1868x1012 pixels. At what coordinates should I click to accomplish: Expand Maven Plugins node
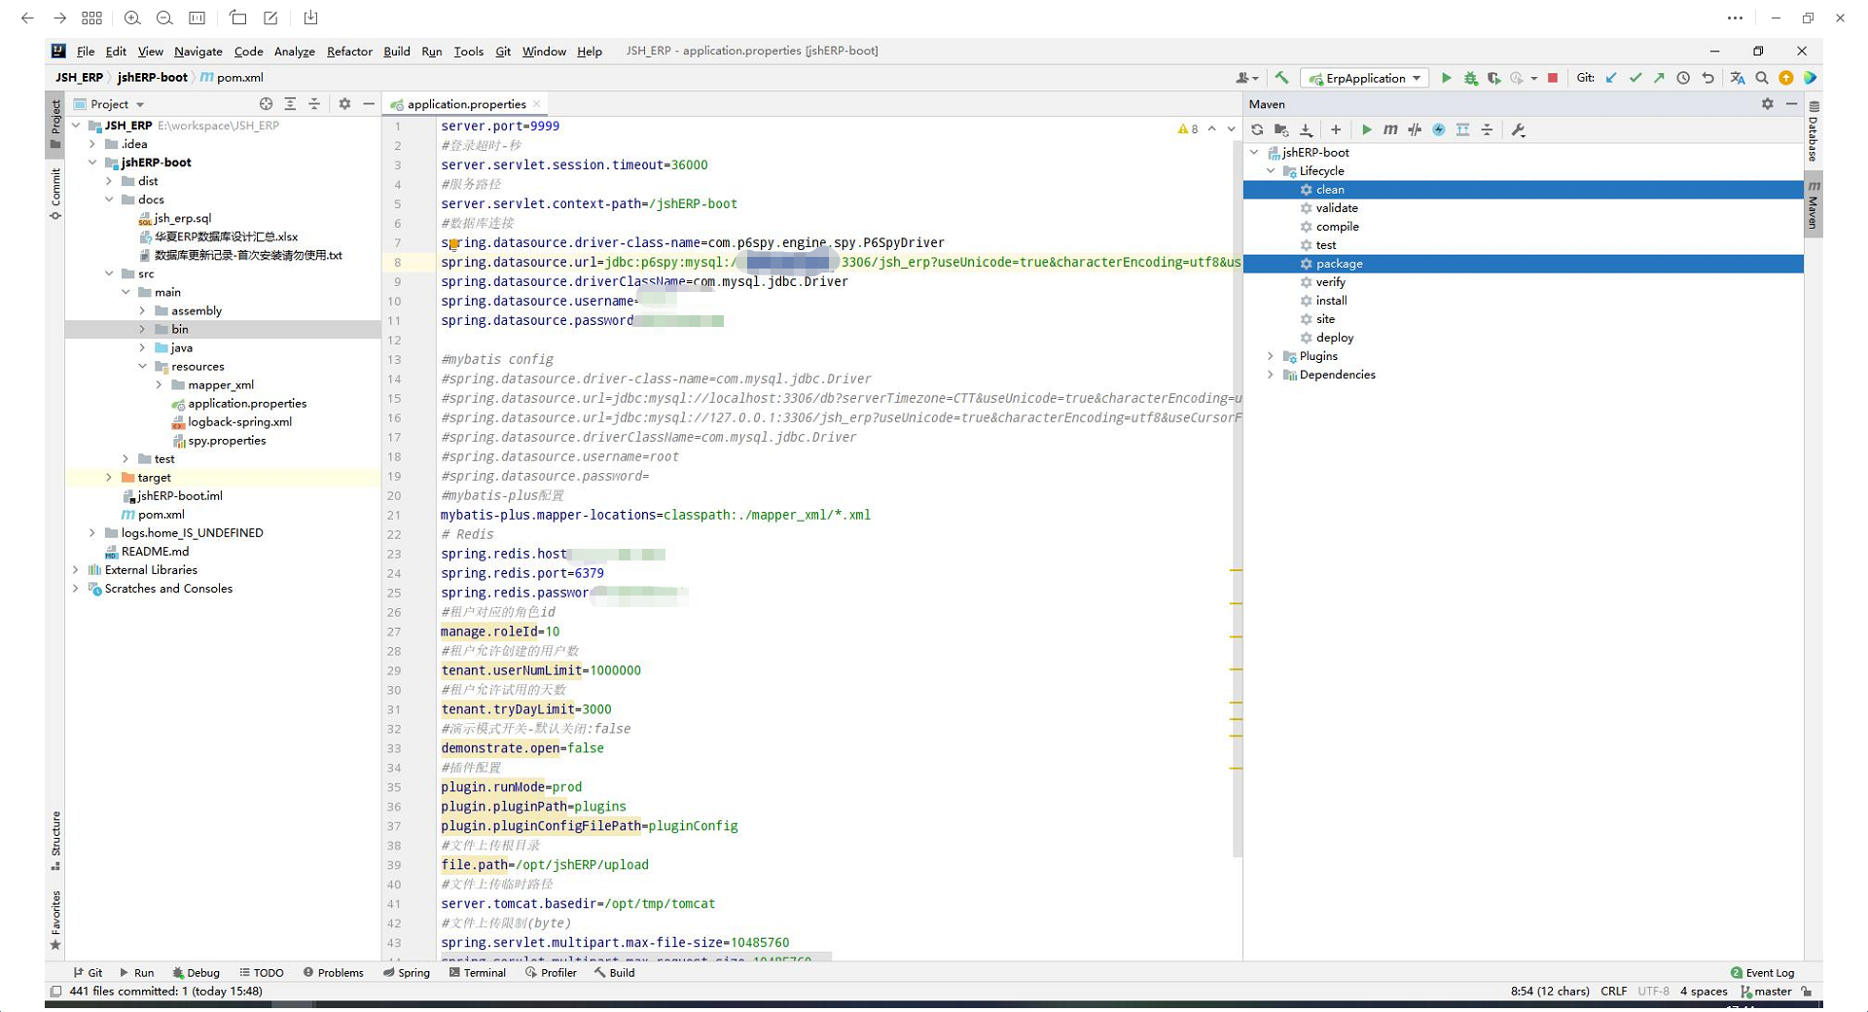click(1271, 356)
